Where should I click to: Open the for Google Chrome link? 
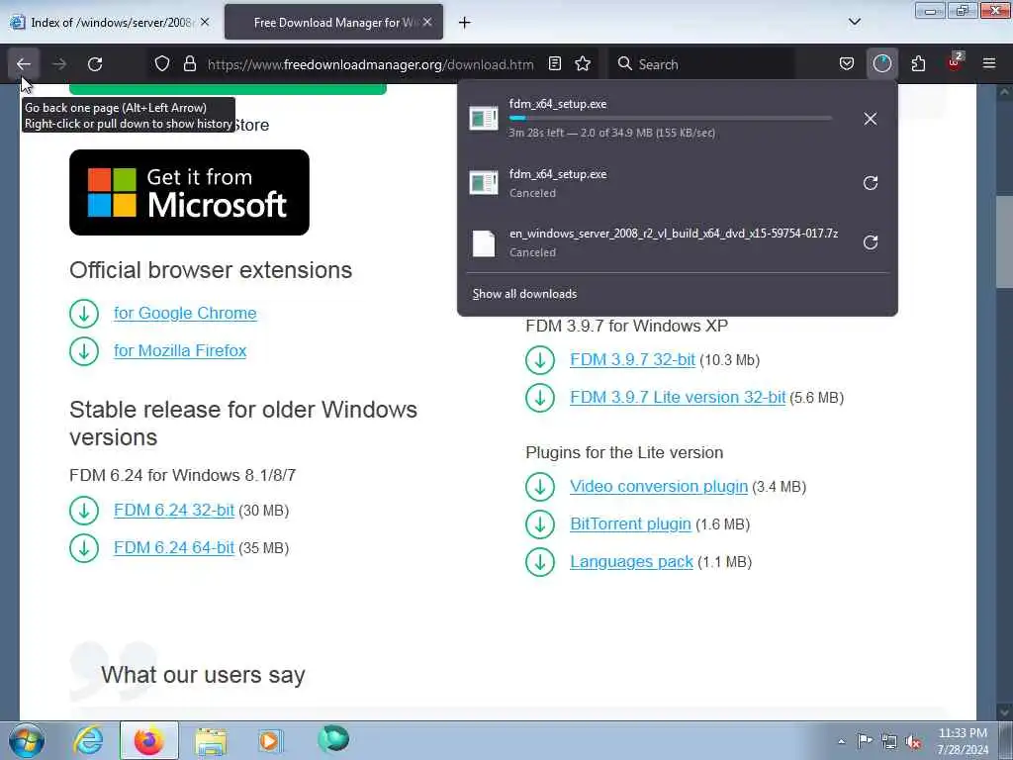(x=185, y=314)
